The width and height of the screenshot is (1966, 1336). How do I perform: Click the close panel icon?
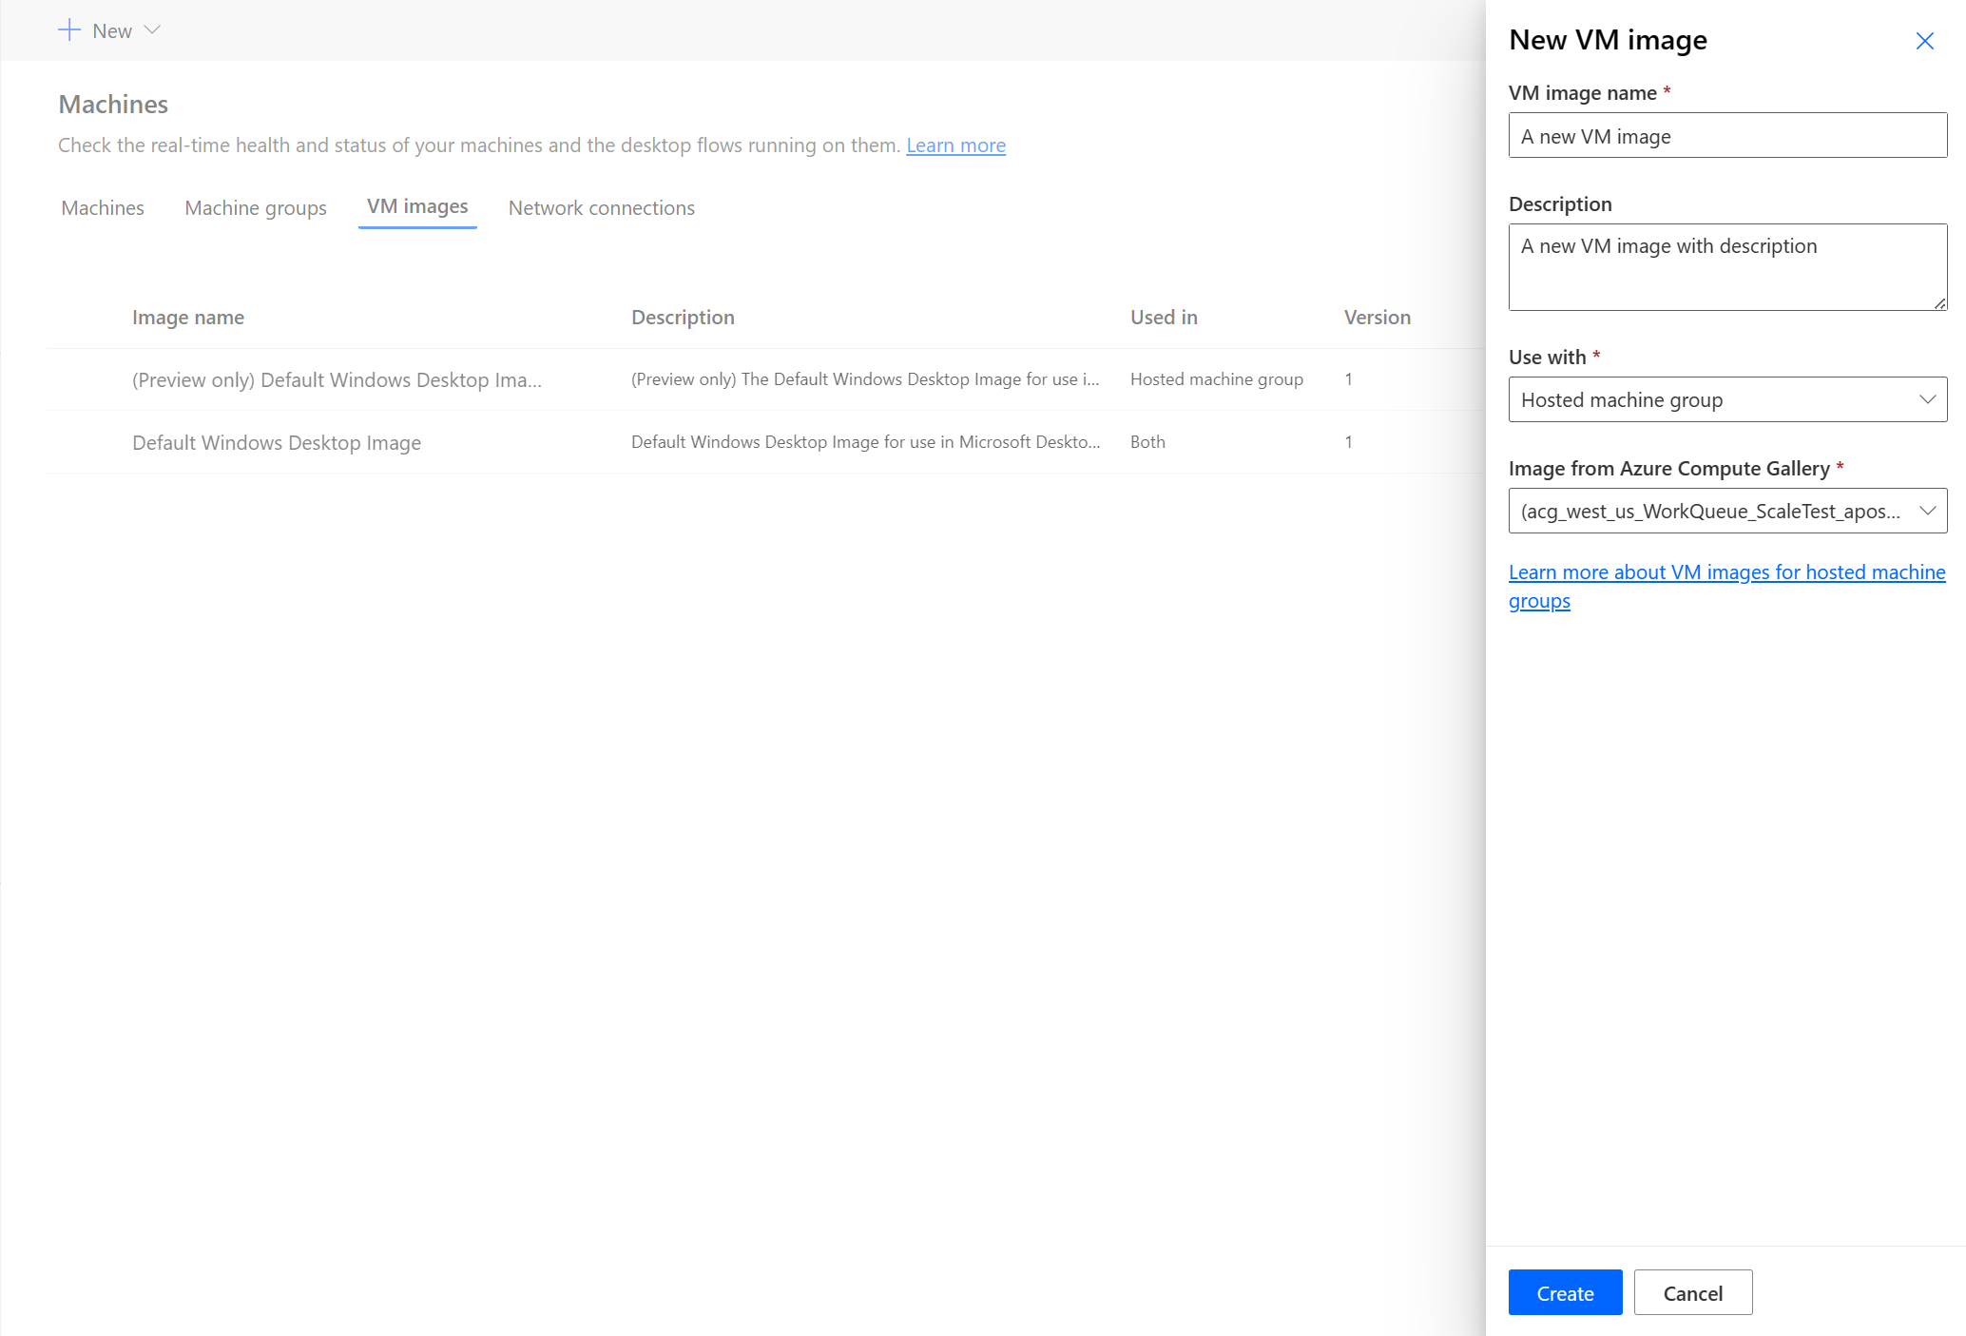[x=1924, y=40]
